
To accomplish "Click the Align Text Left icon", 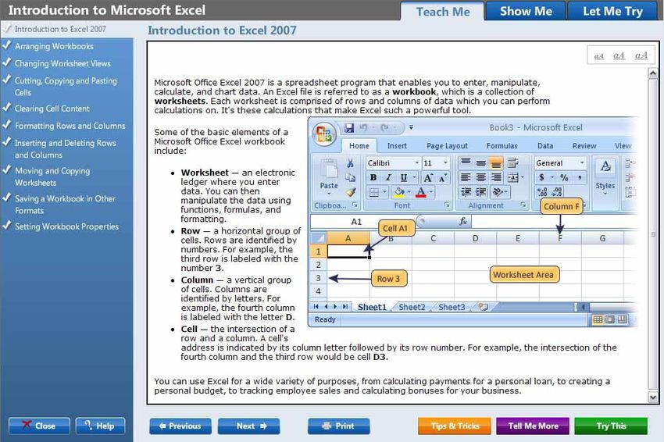I will point(466,178).
